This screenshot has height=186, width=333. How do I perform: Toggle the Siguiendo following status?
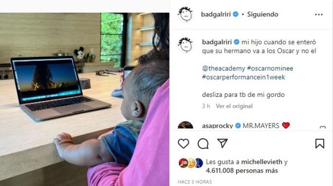(x=262, y=14)
